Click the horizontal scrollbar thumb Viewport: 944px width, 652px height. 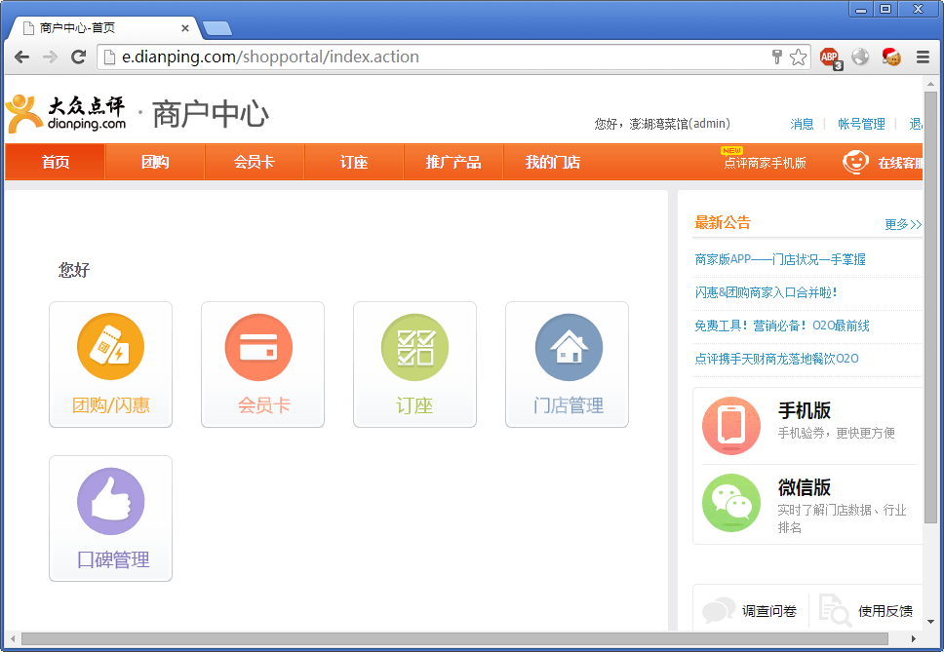[x=454, y=638]
